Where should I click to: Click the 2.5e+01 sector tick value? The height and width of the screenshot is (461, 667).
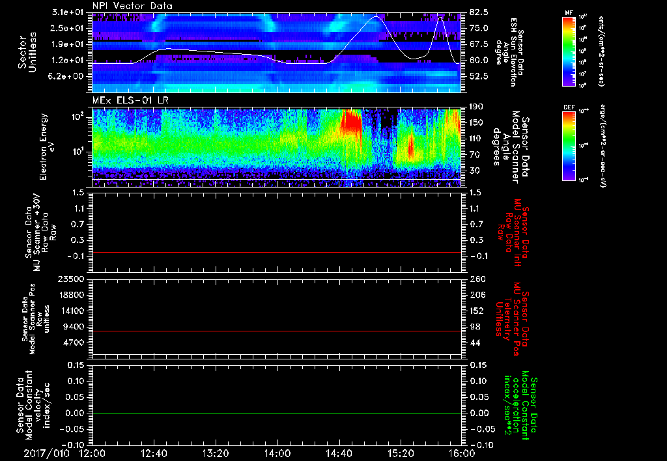[x=67, y=28]
